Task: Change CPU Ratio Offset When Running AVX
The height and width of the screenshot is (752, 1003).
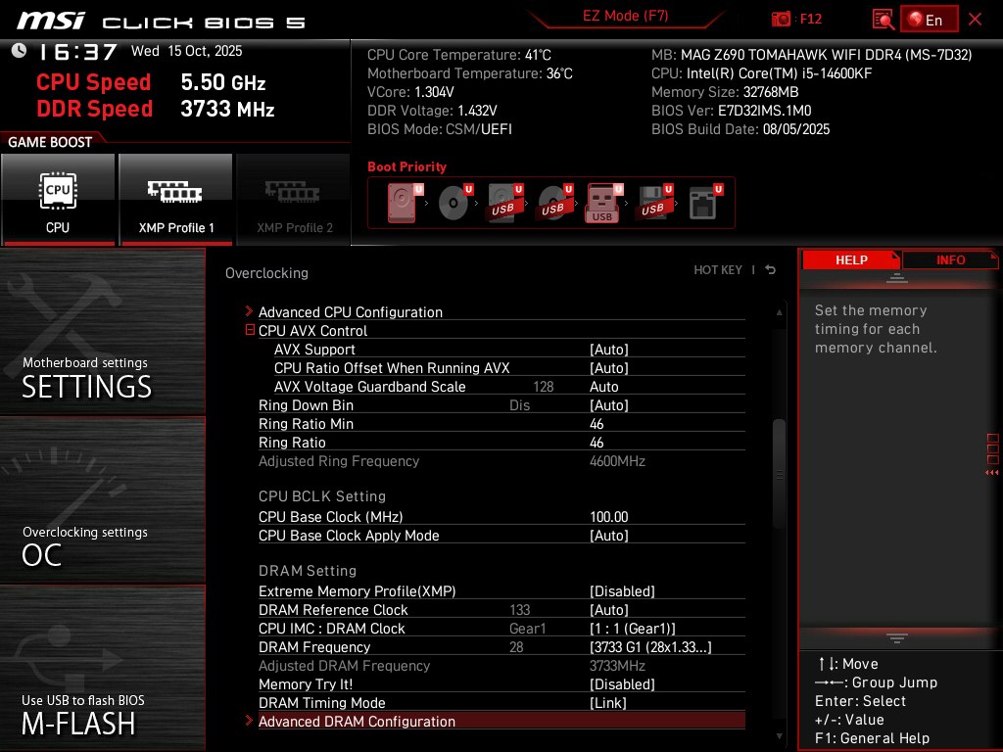Action: pyautogui.click(x=609, y=368)
